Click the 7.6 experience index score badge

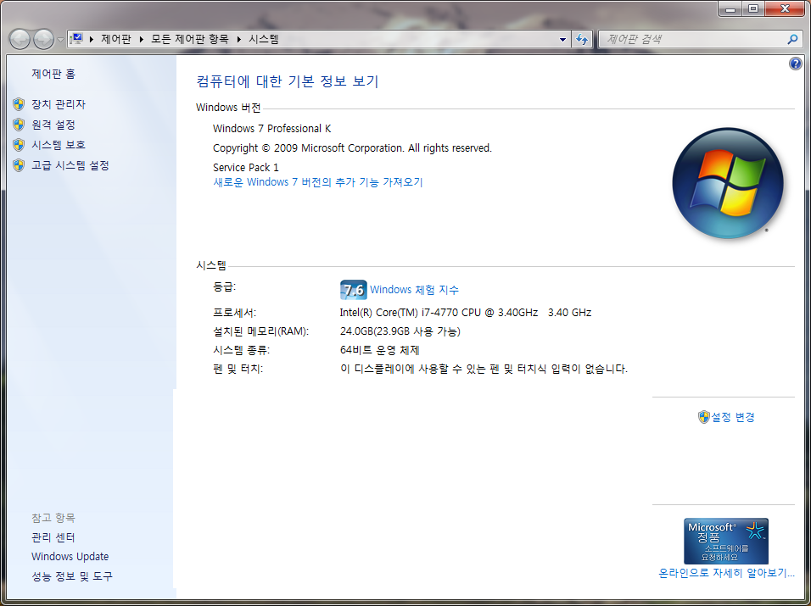[x=353, y=290]
